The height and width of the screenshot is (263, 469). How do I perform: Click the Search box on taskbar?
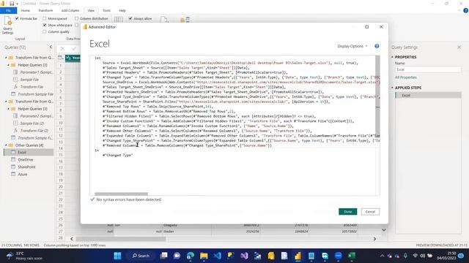coord(141,256)
